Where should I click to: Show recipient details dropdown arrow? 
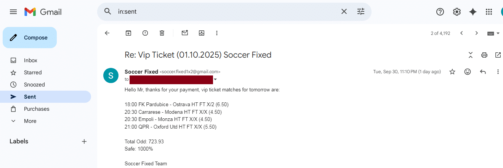[215, 80]
